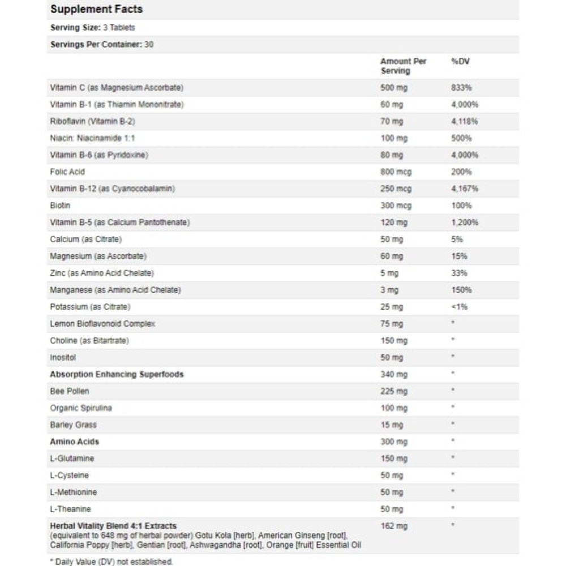This screenshot has height=566, width=566.
Task: Select the Biotin row label
Action: click(60, 205)
